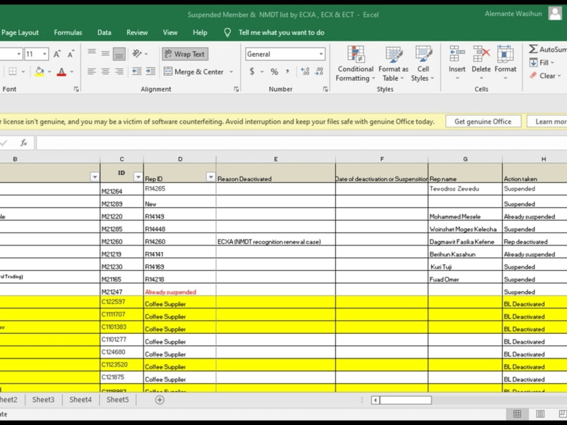The image size is (567, 425).
Task: Select the column E header
Action: (276, 159)
